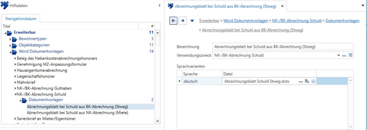367x130 pixels.
Task: Open the Verwendungszweck linked record arrow icon
Action: coord(350,55)
